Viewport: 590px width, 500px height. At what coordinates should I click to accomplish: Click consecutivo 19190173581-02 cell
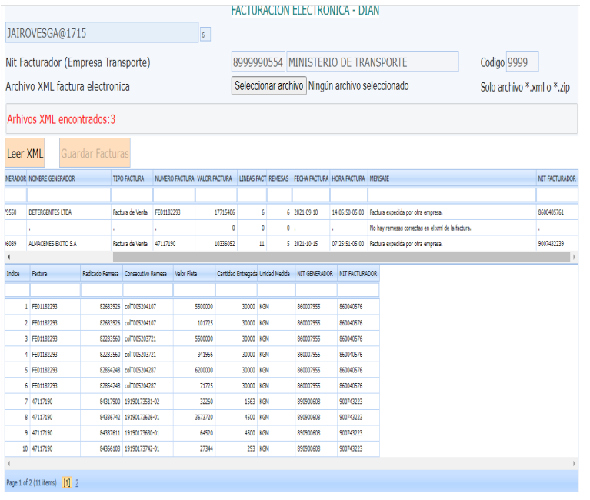(x=148, y=402)
